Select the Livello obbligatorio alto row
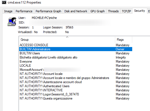This screenshot has width=150, height=111. (x=76, y=57)
